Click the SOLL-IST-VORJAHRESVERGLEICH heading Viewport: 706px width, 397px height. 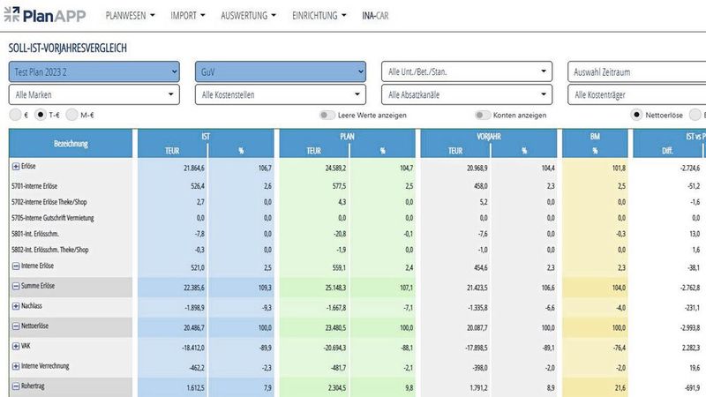click(68, 48)
